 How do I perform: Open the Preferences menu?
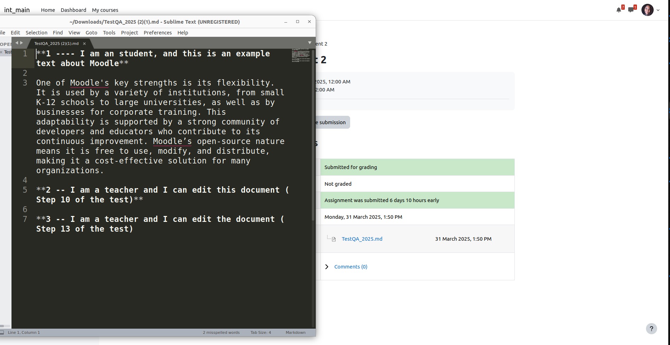tap(158, 33)
